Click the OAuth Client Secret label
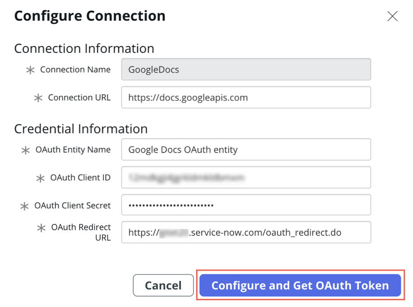The height and width of the screenshot is (307, 413). coord(72,205)
